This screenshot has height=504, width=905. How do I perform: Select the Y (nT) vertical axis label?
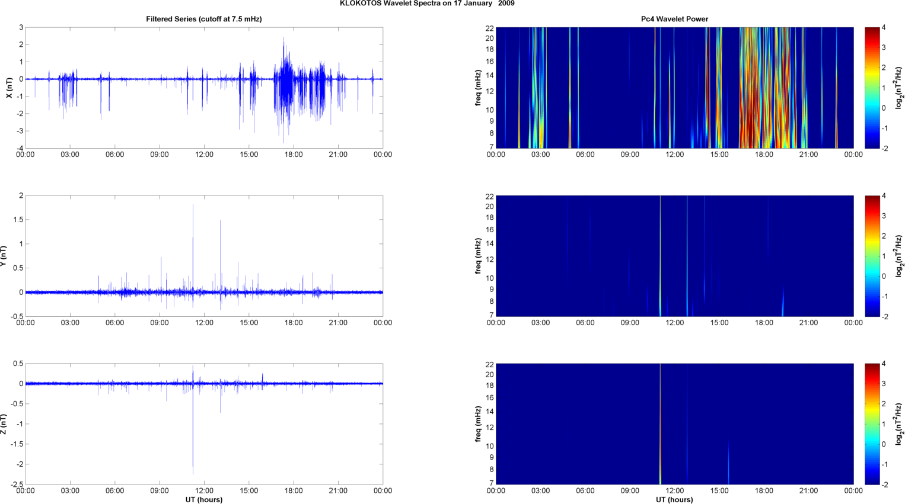4,256
